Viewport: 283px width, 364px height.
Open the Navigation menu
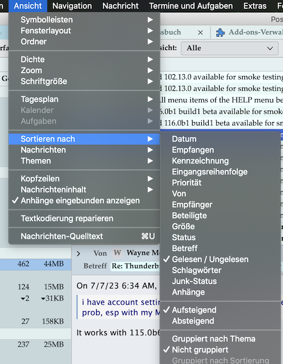[72, 6]
